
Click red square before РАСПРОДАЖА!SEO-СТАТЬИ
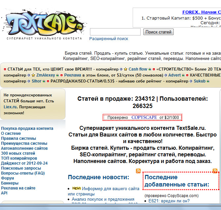click(48, 81)
